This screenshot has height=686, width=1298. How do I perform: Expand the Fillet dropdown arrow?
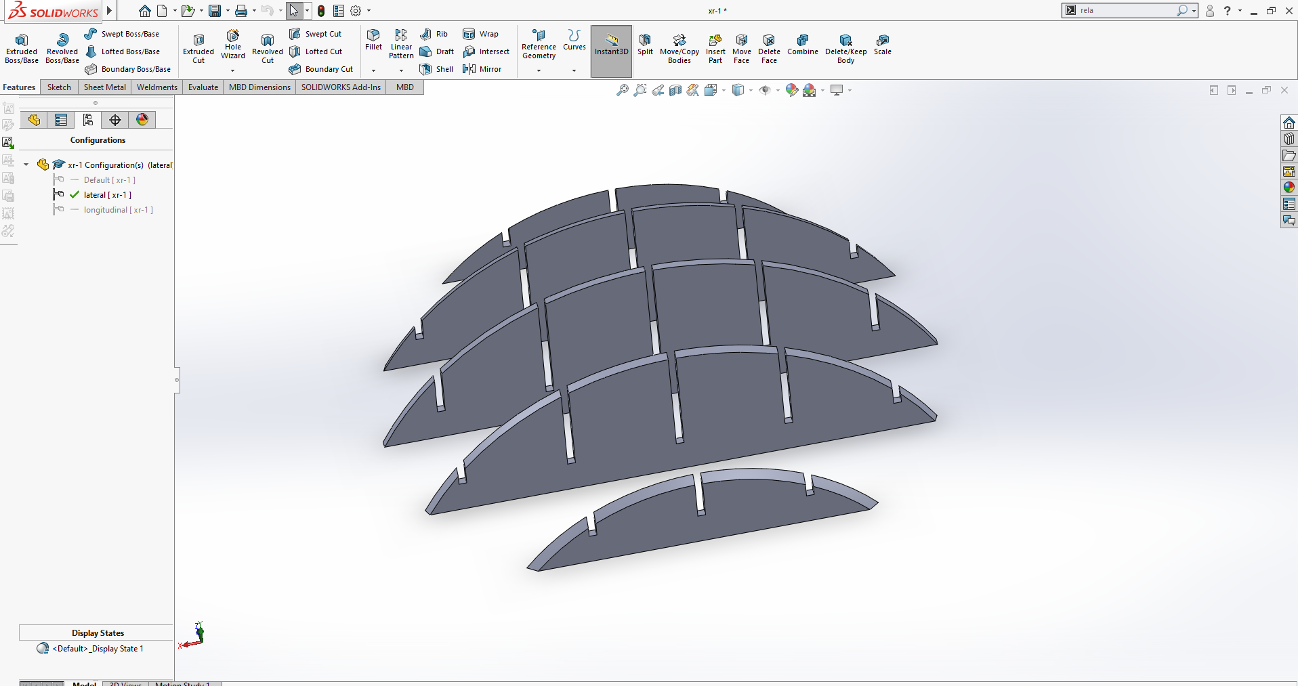click(x=373, y=70)
